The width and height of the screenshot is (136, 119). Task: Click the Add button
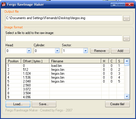[x=120, y=51]
